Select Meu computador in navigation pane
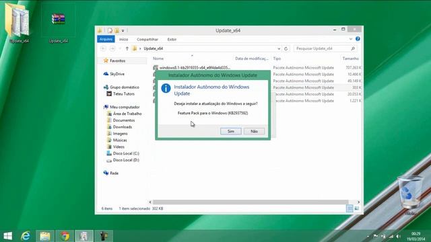The height and width of the screenshot is (242, 431). [x=125, y=107]
